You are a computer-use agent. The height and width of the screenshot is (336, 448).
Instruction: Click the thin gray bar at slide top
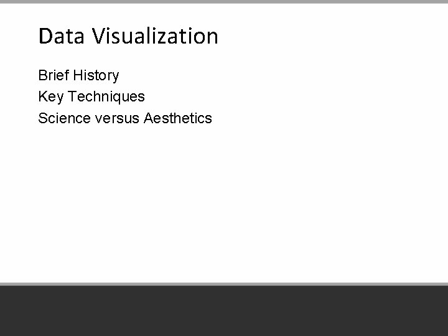pyautogui.click(x=224, y=2)
